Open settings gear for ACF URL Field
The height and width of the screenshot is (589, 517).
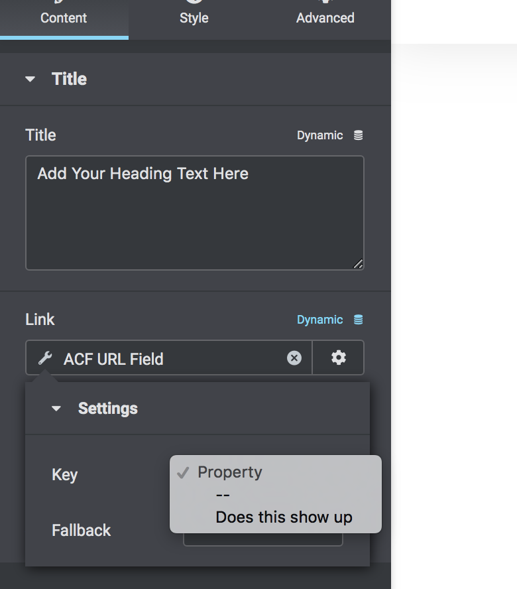[x=338, y=358]
